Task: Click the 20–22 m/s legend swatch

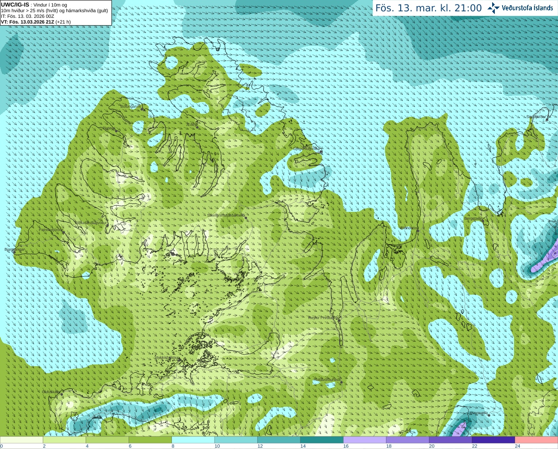Action: (451, 440)
